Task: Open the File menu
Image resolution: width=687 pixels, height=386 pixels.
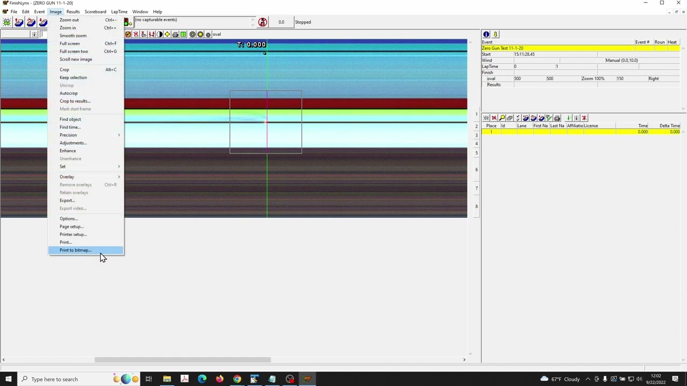Action: (x=13, y=12)
